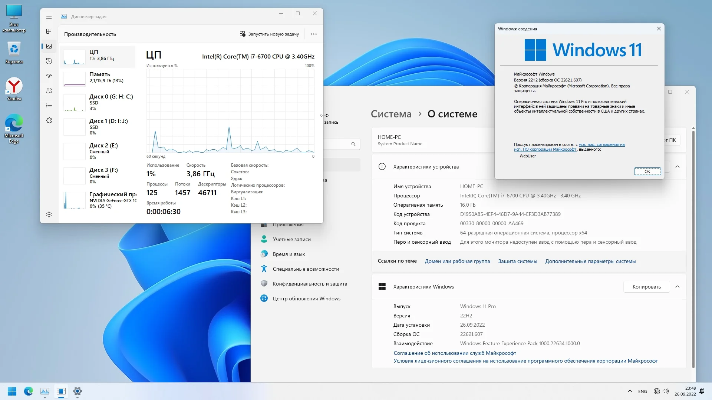712x400 pixels.
Task: Click Run new task button
Action: [269, 34]
